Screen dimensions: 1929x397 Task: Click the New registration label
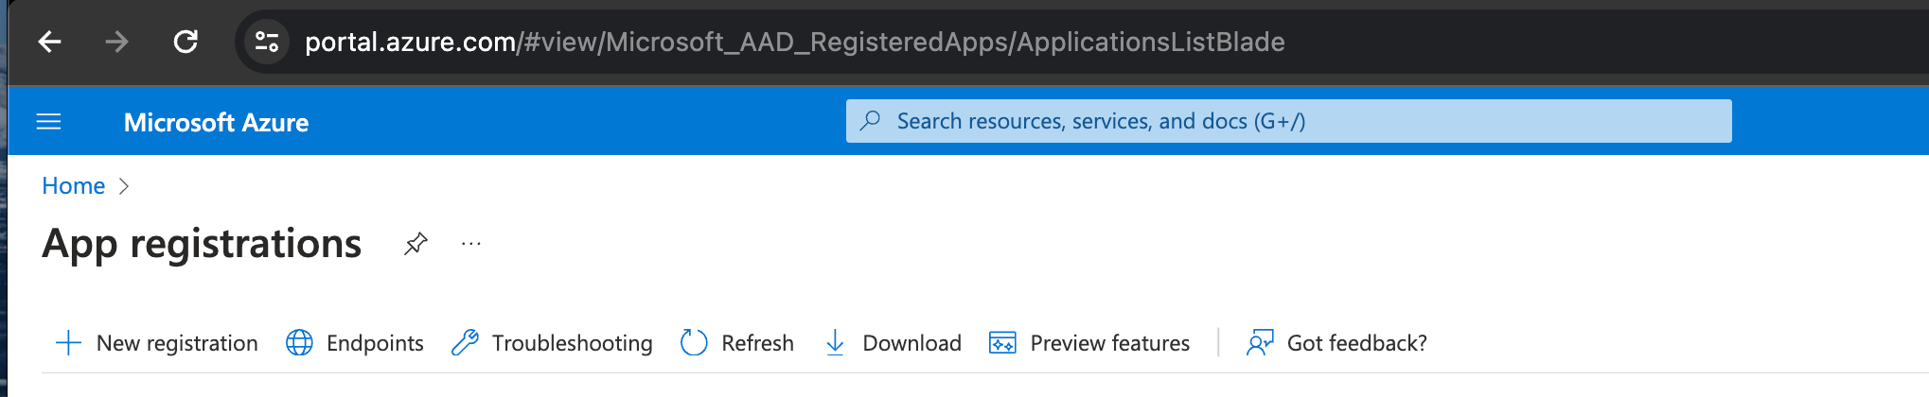[177, 343]
